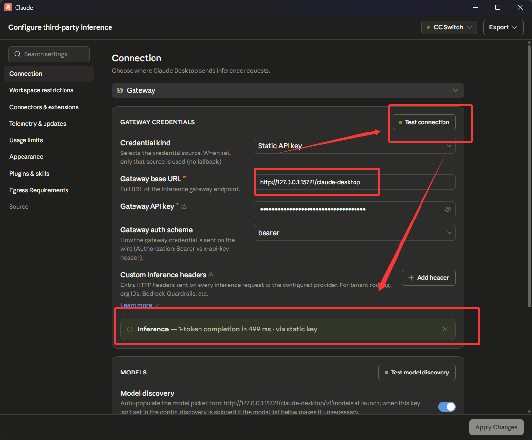The height and width of the screenshot is (440, 532).
Task: Click the Test connection button
Action: [x=424, y=122]
